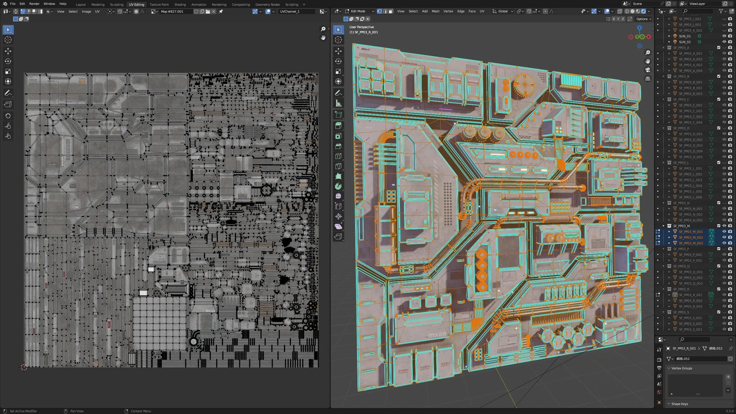736x414 pixels.
Task: Choose the Loop Cut tool
Action: tap(338, 156)
